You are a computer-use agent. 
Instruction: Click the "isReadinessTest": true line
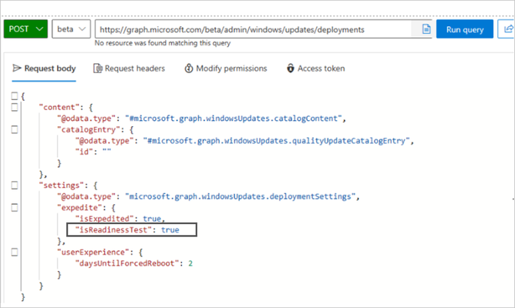[x=132, y=229]
